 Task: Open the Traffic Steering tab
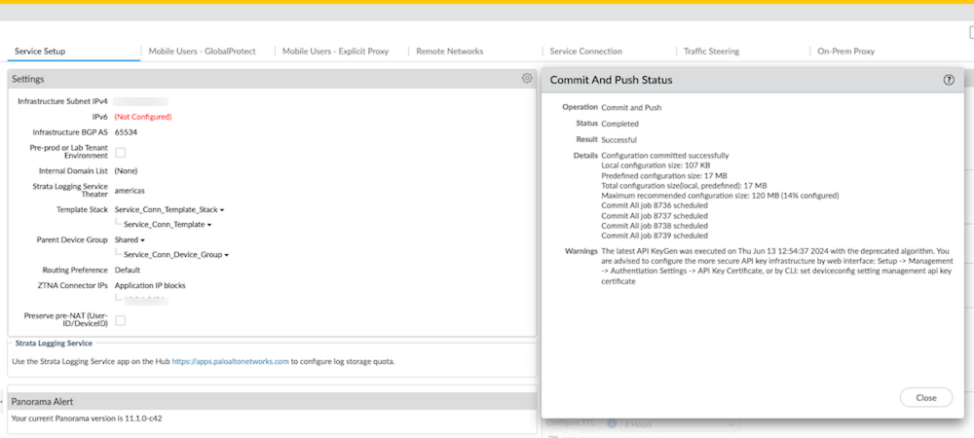tap(710, 51)
